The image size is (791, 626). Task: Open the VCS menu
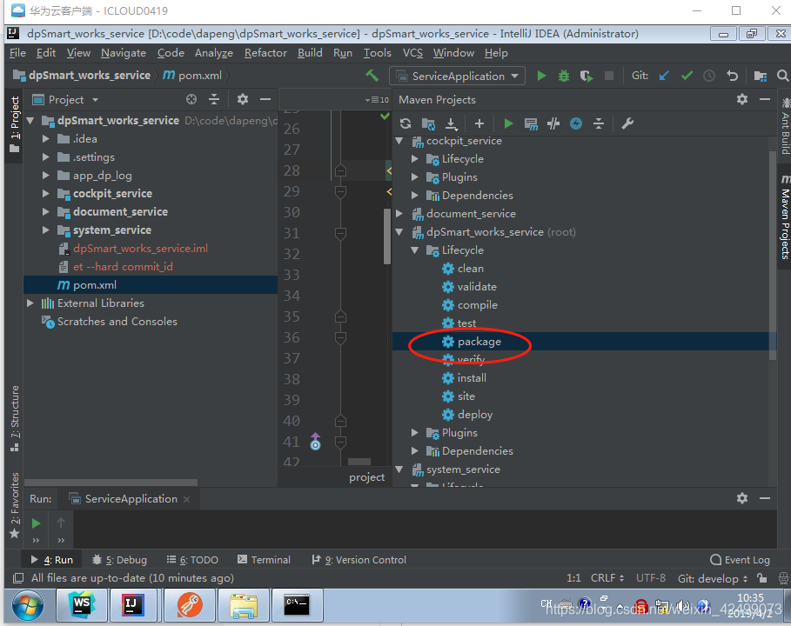point(412,53)
